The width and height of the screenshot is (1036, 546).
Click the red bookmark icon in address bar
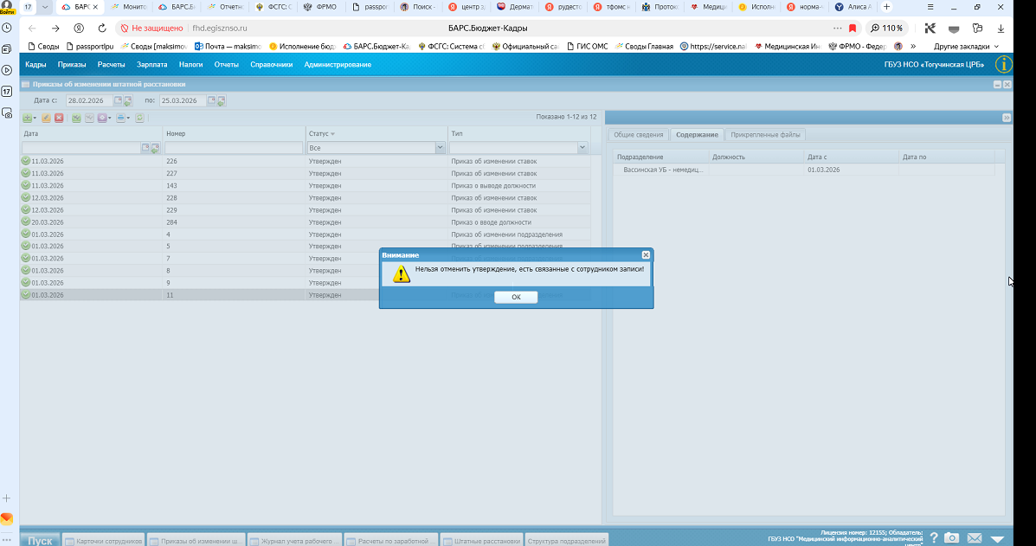853,29
